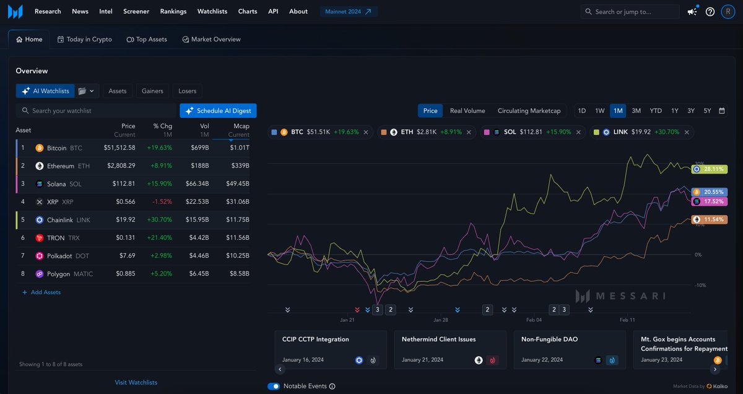Image resolution: width=743 pixels, height=394 pixels.
Task: Click the XRP coin icon in watchlist
Action: [40, 202]
